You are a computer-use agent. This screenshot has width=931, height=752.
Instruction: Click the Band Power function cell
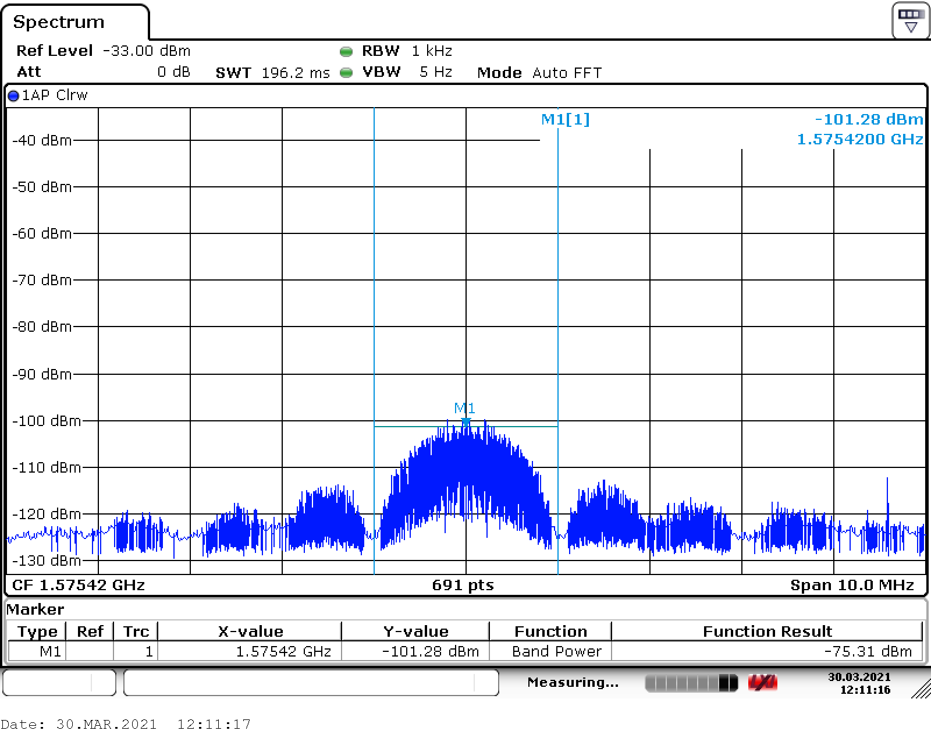[556, 651]
